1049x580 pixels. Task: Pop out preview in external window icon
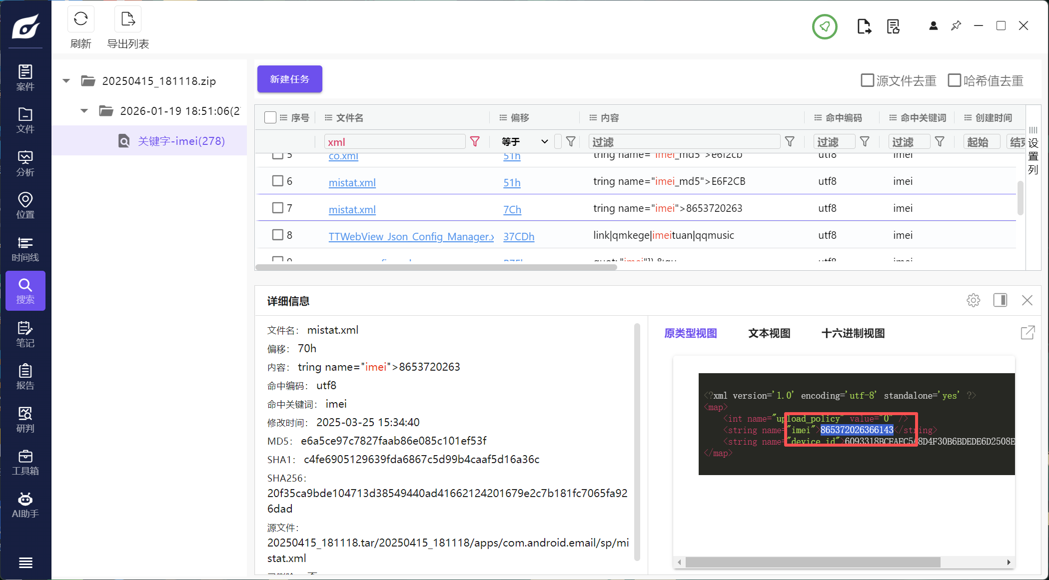point(1028,333)
